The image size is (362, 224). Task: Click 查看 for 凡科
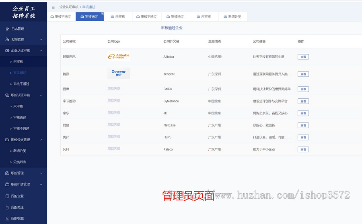[x=303, y=149]
